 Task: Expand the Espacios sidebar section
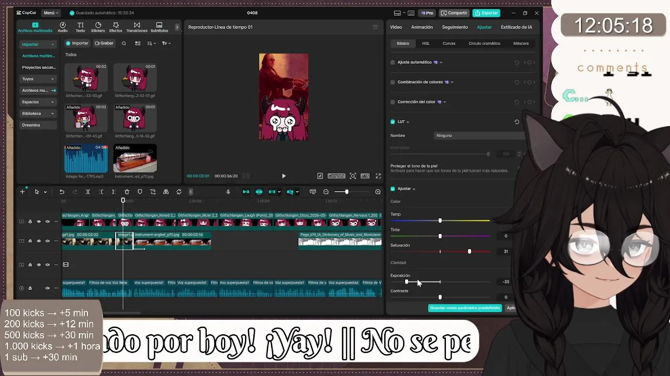pyautogui.click(x=38, y=102)
